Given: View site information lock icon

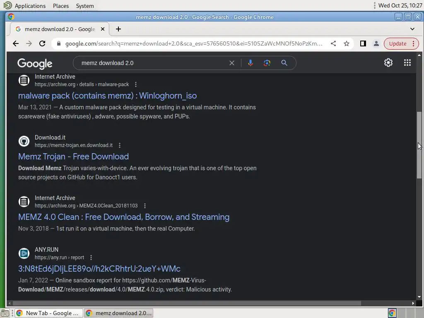Looking at the screenshot, I should click(58, 43).
